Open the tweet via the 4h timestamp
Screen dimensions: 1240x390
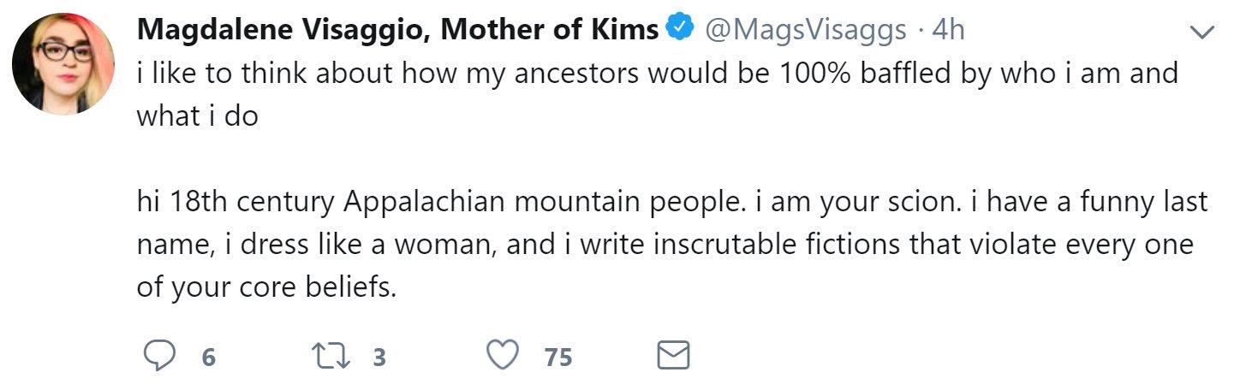pyautogui.click(x=947, y=30)
